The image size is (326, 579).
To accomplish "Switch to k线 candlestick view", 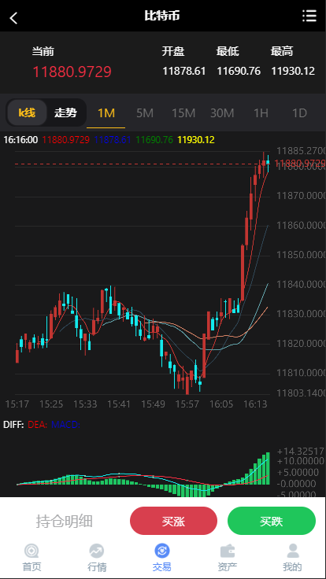I will [27, 112].
